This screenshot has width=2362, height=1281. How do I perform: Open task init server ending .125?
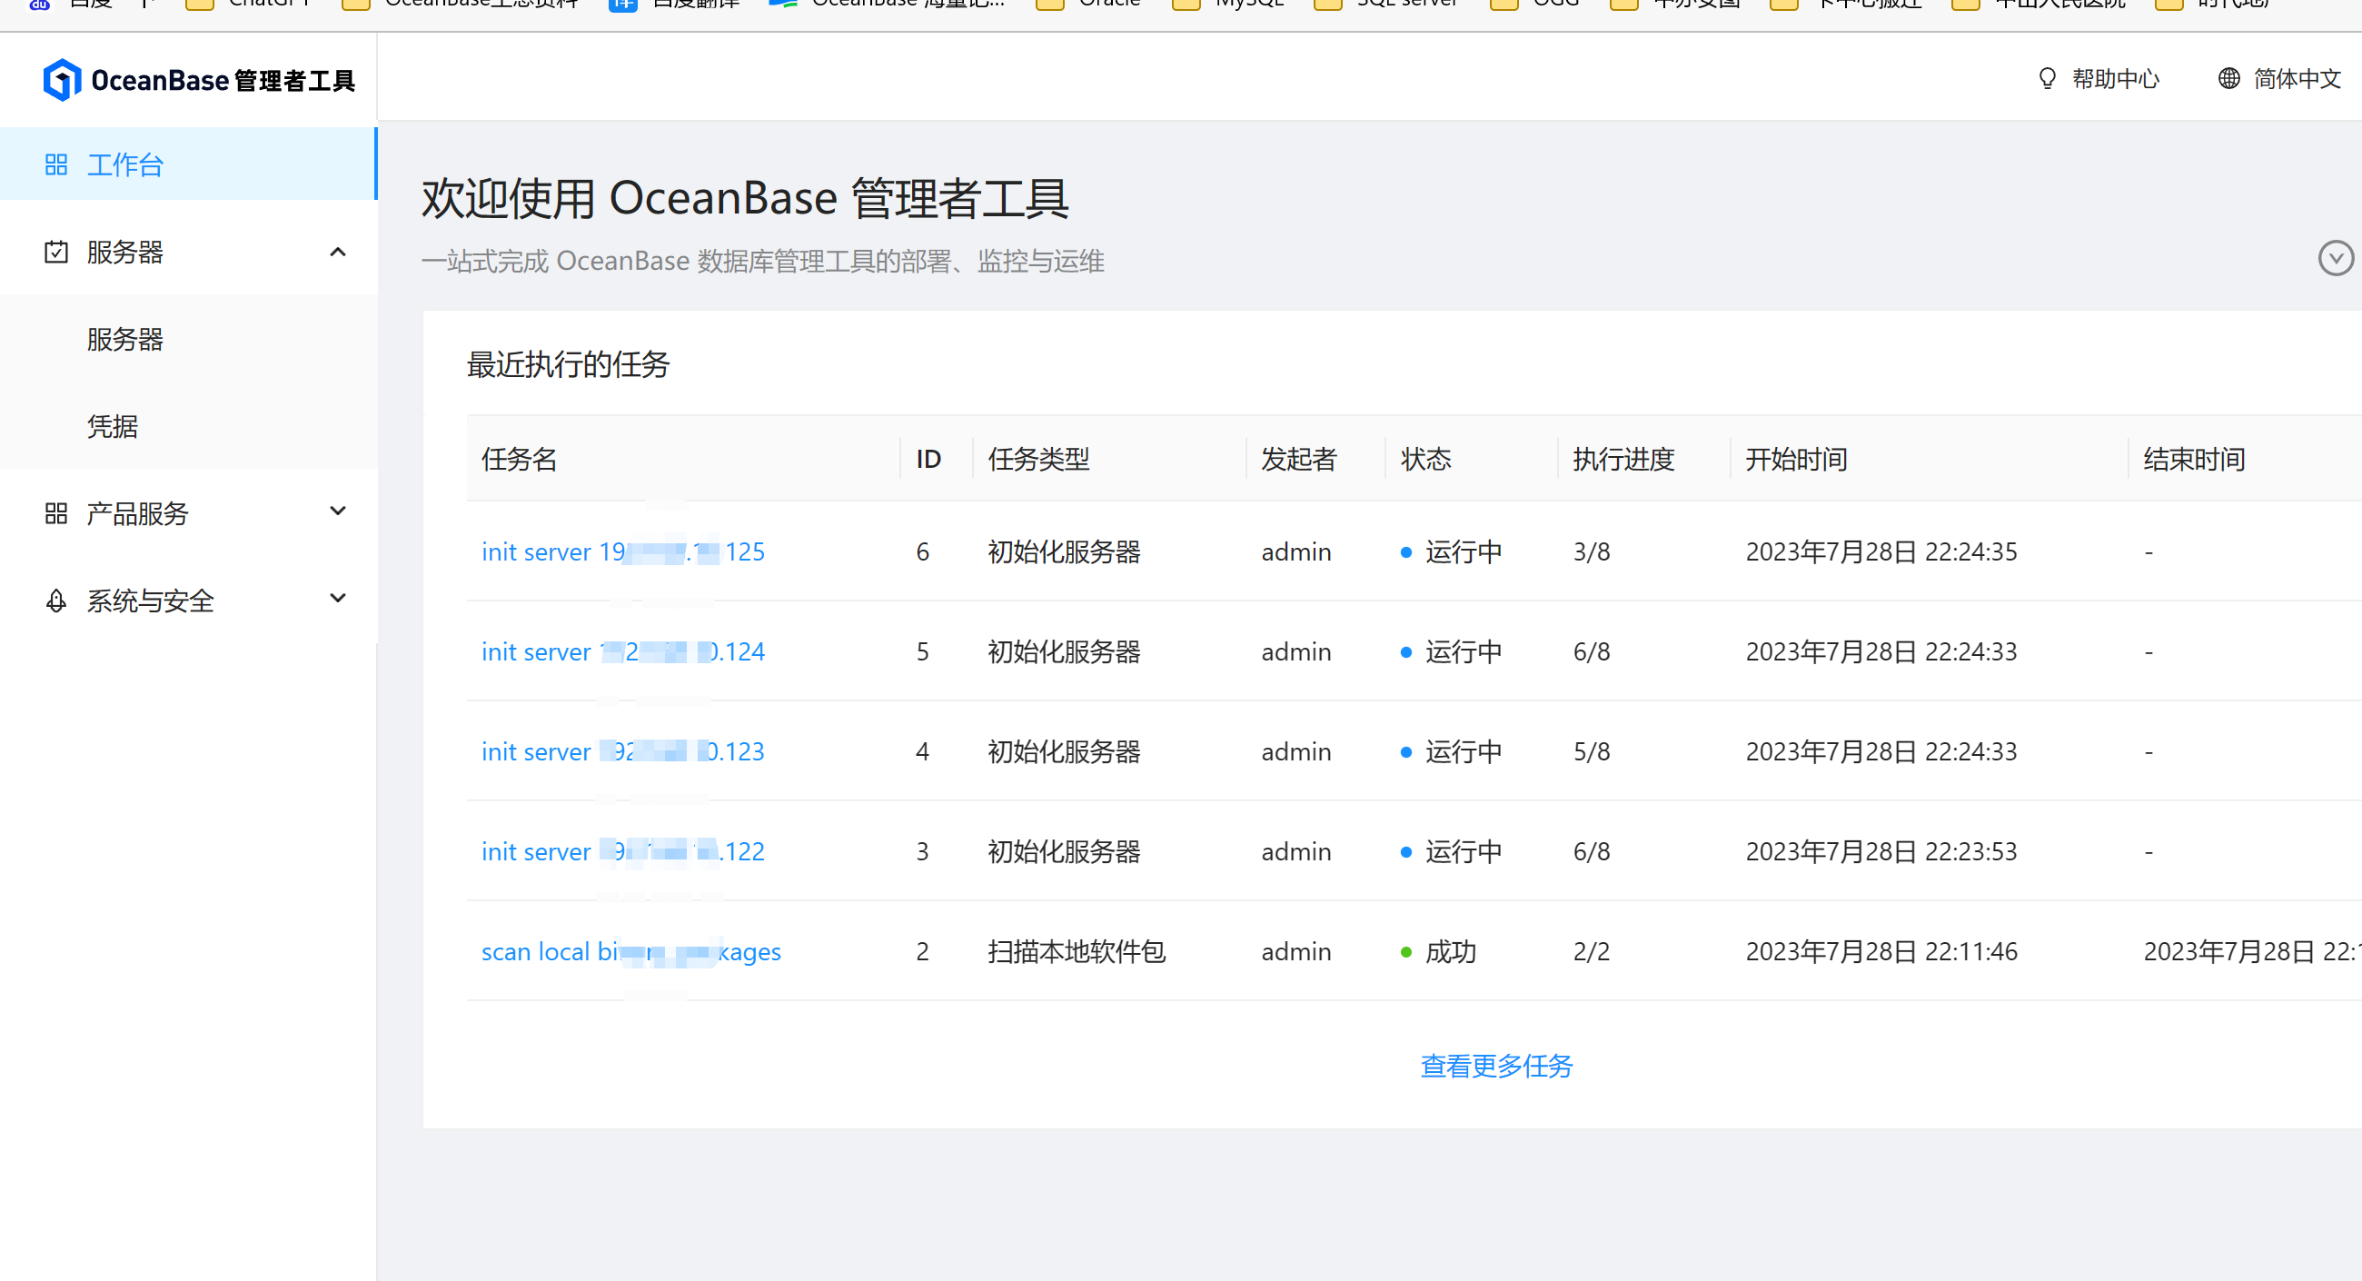click(x=622, y=552)
